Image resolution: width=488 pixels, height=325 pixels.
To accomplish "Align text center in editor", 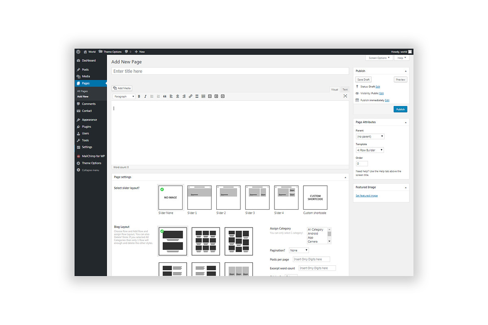I will (x=178, y=96).
